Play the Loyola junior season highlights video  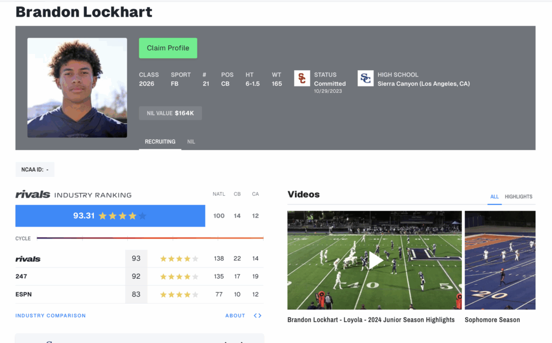375,260
